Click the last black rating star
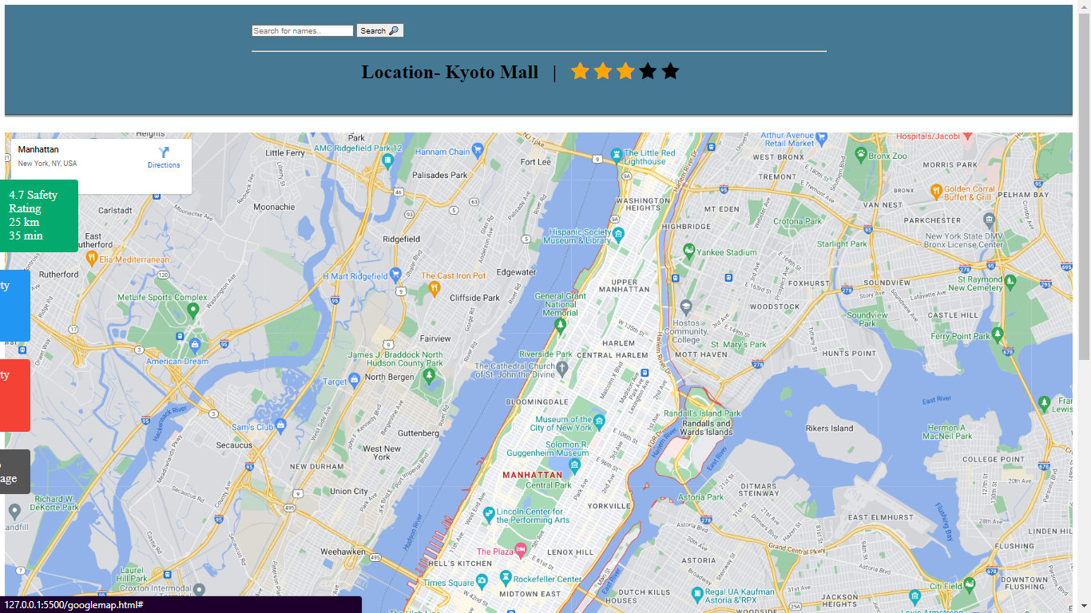The height and width of the screenshot is (613, 1091). 670,72
